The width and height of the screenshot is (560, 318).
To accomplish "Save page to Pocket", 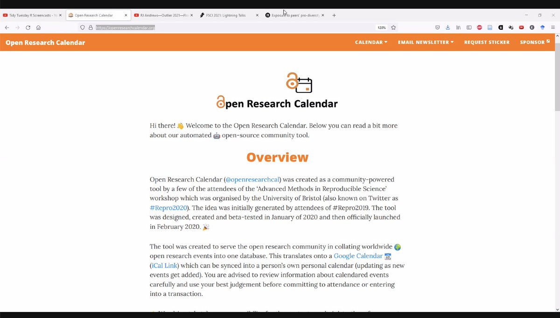I will [437, 28].
